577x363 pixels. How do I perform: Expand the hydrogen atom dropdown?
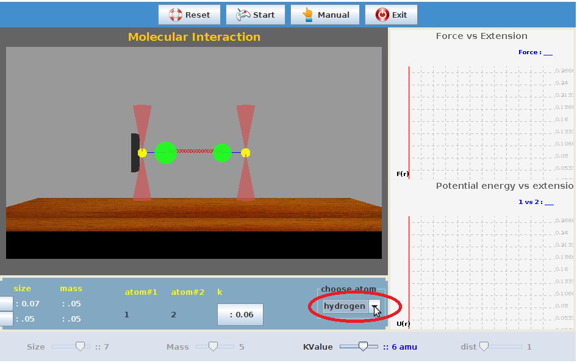pyautogui.click(x=376, y=306)
